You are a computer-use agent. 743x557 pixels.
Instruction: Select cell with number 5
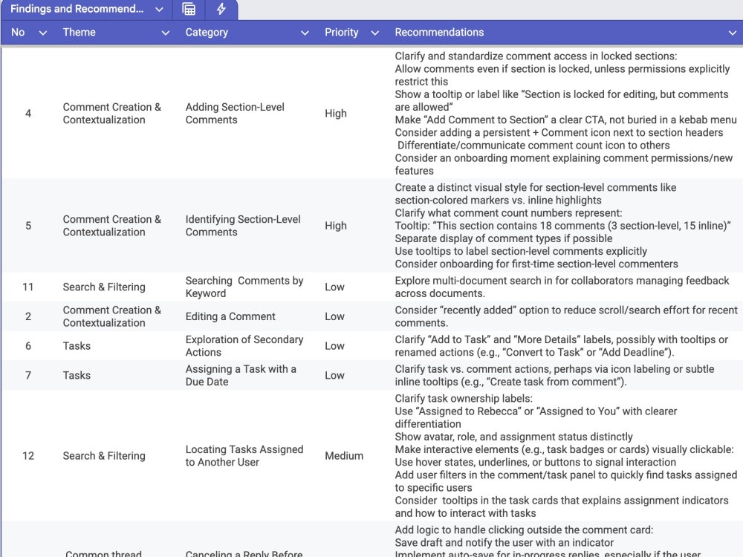[28, 226]
